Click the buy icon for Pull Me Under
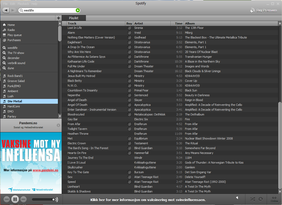 pyautogui.click(x=129, y=66)
